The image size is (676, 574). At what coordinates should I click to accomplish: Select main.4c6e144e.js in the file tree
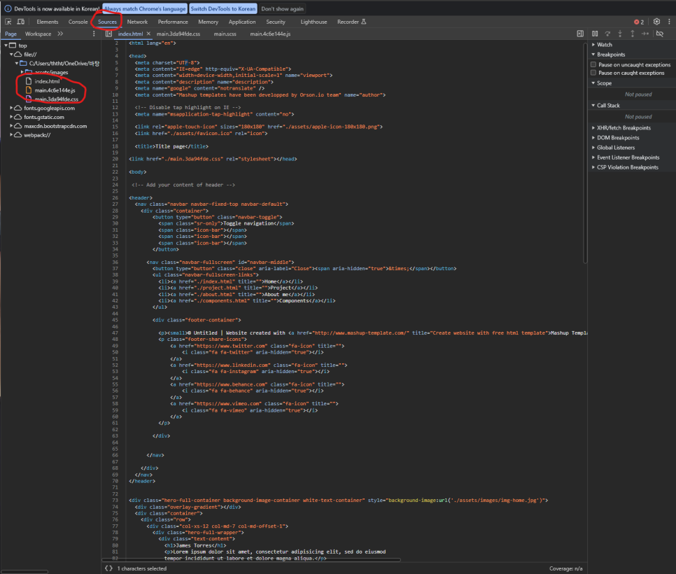(55, 90)
